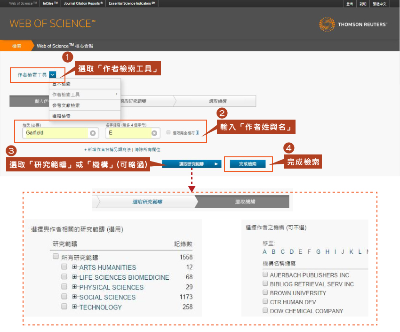Check the 所有研究範疇 checkbox
This screenshot has width=400, height=332.
pyautogui.click(x=56, y=256)
